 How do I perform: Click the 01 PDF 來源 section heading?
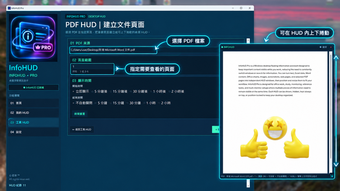point(80,43)
